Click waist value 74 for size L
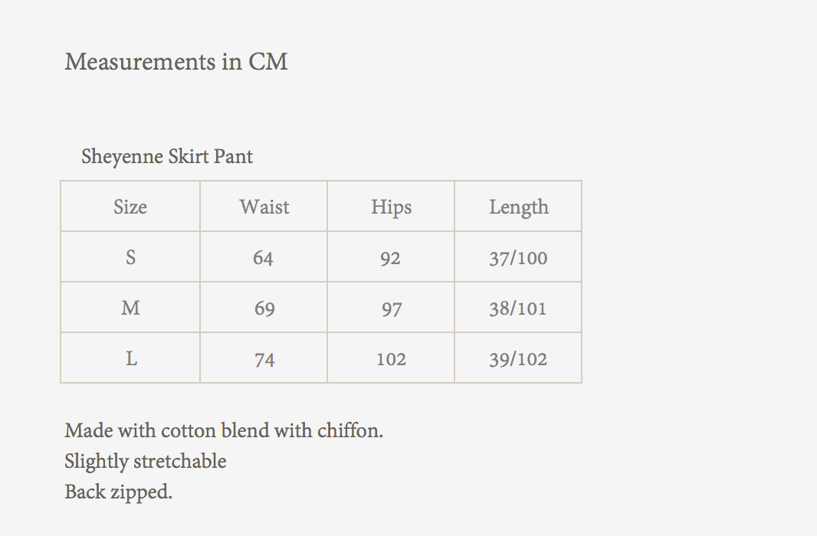Viewport: 817px width, 536px height. (x=264, y=359)
